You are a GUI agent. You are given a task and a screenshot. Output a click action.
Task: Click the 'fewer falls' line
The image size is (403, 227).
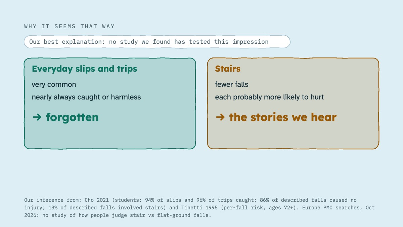coord(232,84)
